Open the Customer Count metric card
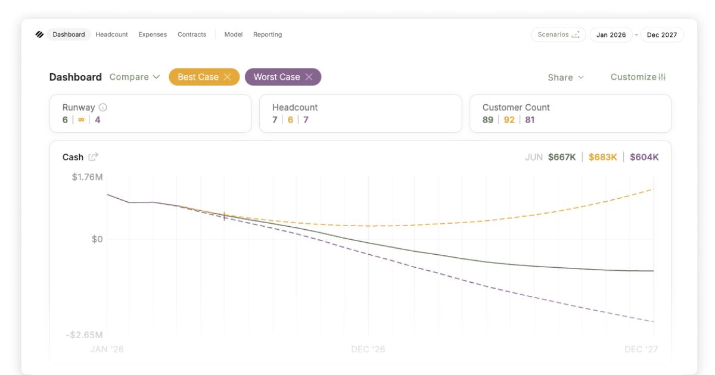Viewport: 715px width, 375px height. point(571,114)
